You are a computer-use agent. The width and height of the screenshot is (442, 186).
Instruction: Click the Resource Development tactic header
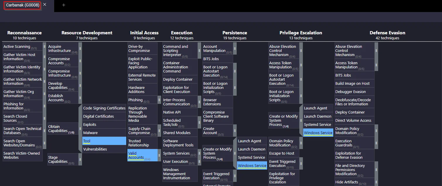tap(87, 33)
